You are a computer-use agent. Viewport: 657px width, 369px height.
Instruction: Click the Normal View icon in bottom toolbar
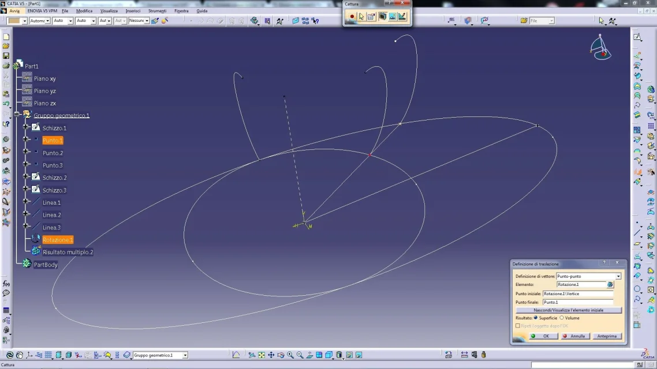click(309, 355)
